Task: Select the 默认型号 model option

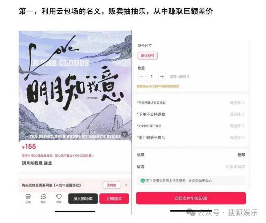Action: tap(147, 56)
